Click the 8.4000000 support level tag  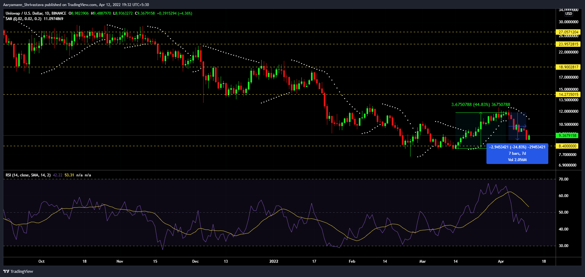(568, 146)
